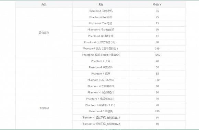Click the price 559 cell

157,49
